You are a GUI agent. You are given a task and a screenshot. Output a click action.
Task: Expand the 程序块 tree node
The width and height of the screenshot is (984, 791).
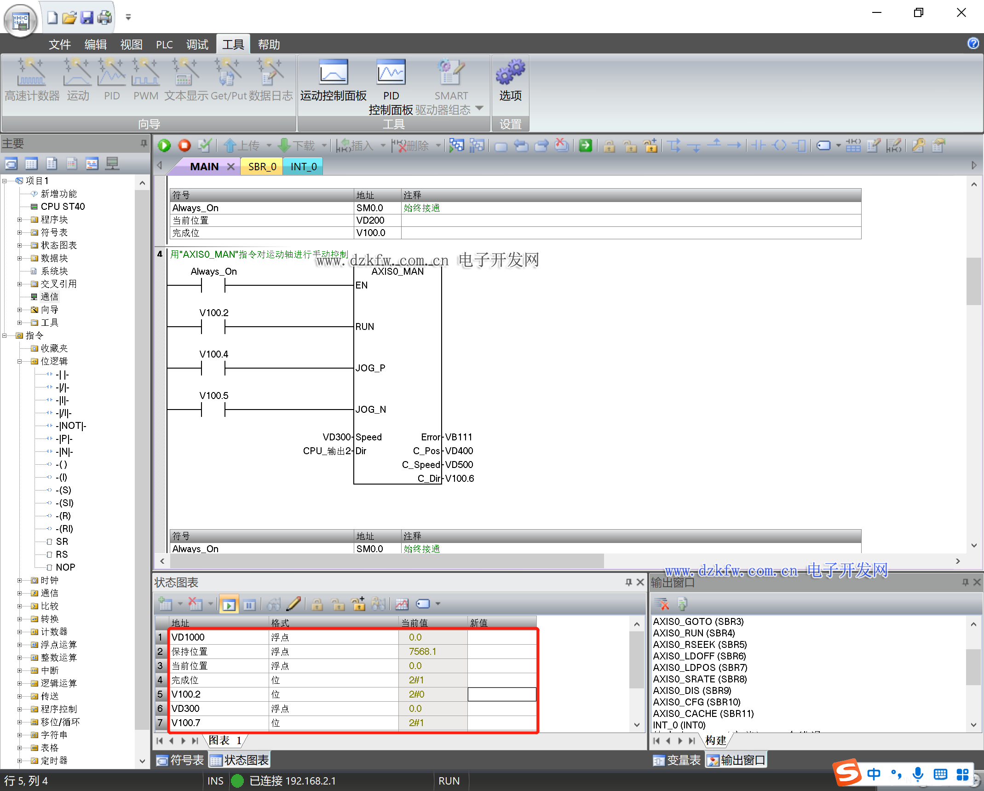pyautogui.click(x=19, y=219)
